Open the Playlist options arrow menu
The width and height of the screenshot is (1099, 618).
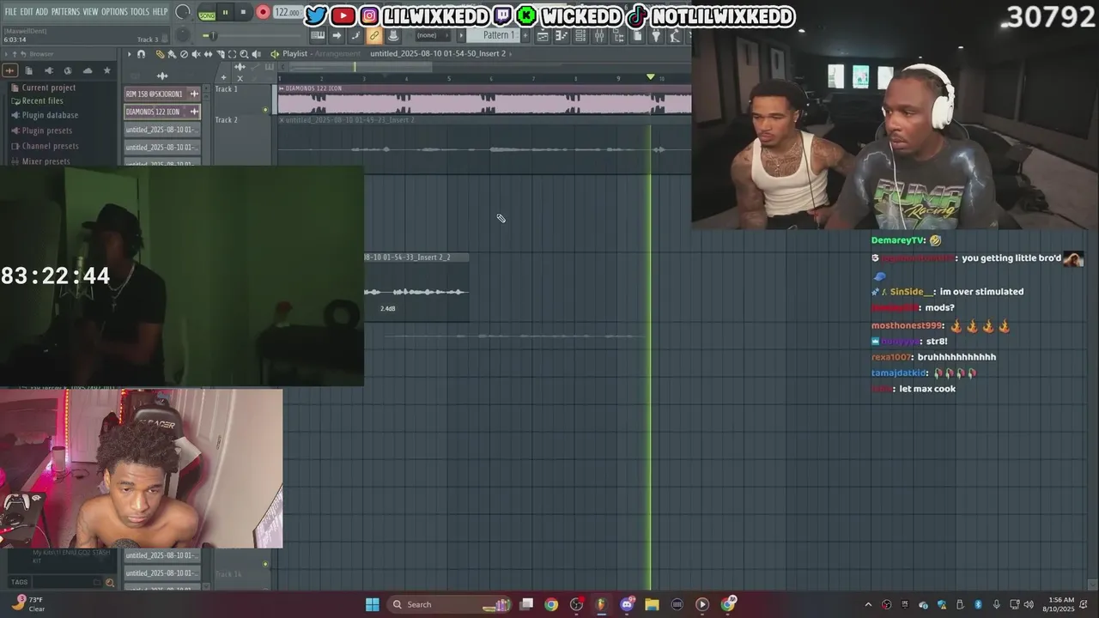[x=130, y=54]
